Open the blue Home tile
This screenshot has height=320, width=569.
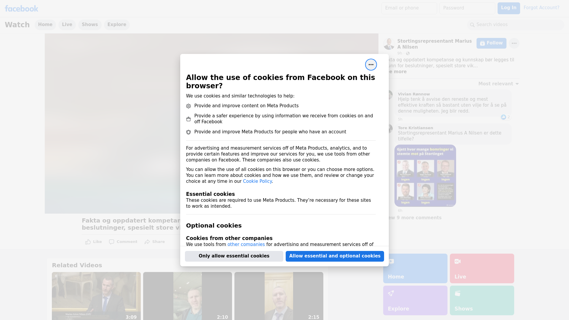point(415,268)
